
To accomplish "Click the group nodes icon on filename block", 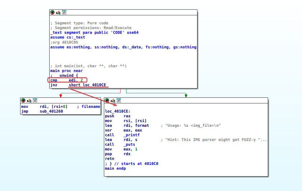I will 35,100.
